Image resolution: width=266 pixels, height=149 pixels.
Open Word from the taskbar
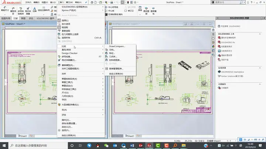132,145
